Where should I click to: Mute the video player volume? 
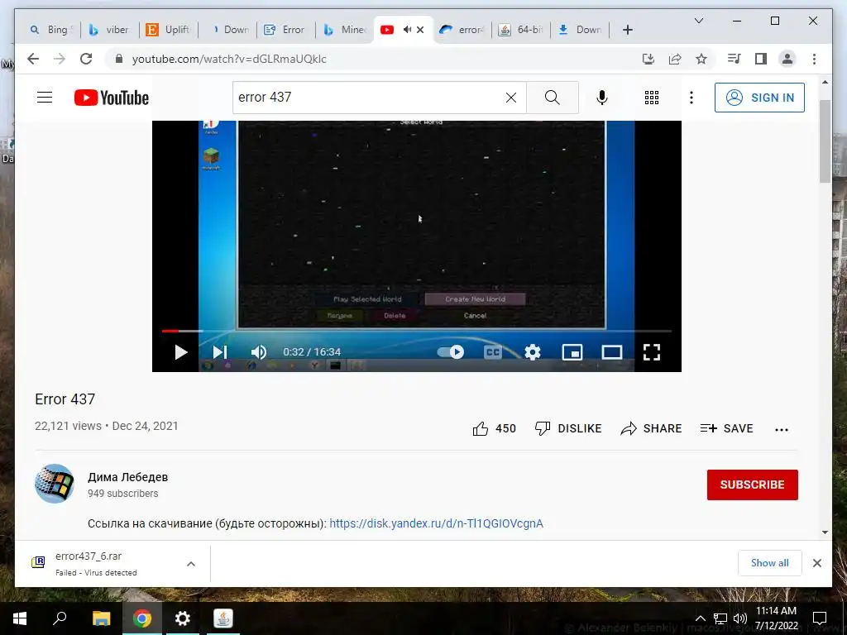click(x=259, y=352)
